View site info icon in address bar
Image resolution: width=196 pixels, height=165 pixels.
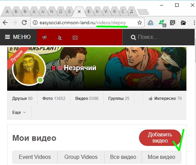point(35,22)
